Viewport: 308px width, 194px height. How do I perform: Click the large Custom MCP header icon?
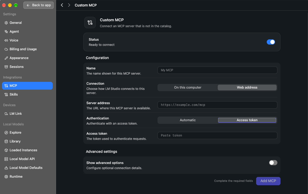coord(90,23)
